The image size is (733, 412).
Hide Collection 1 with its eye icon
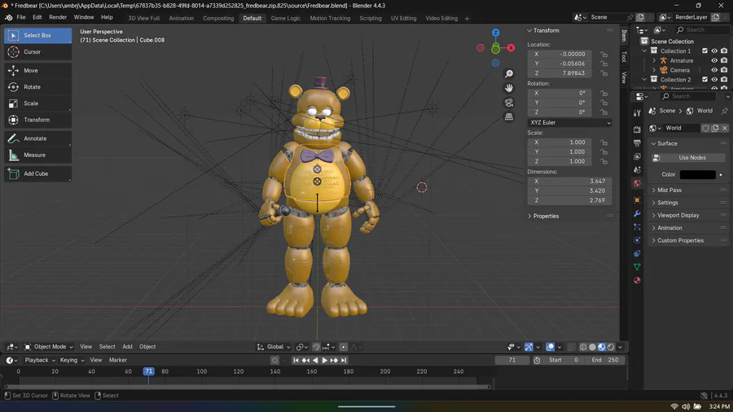714,51
